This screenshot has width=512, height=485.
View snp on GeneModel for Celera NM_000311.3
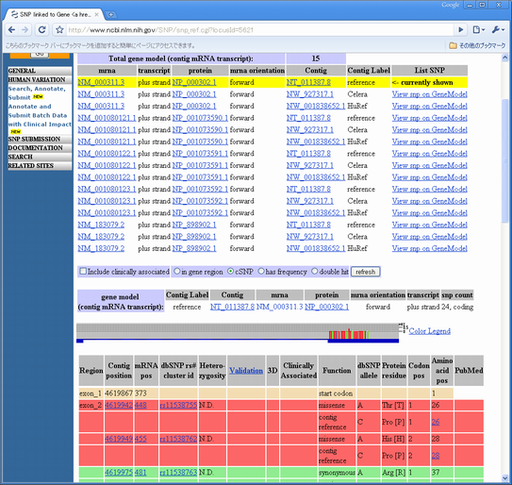click(429, 94)
